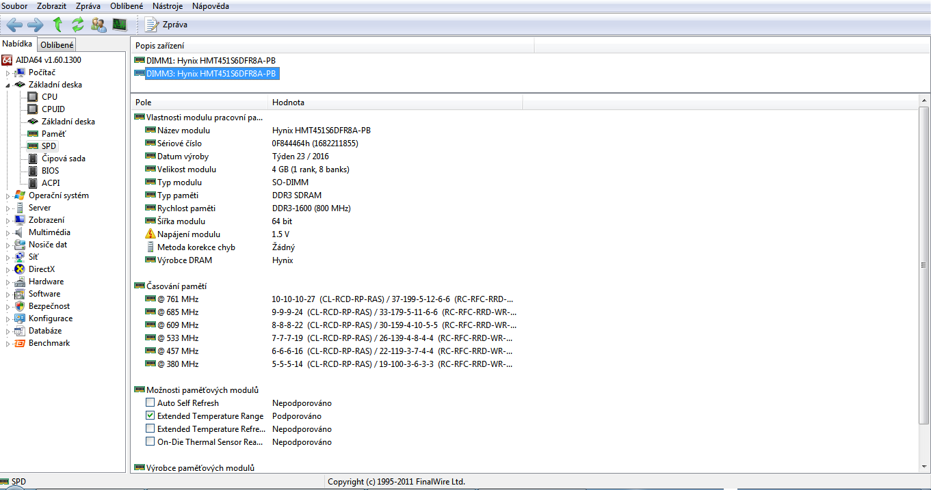Image resolution: width=931 pixels, height=490 pixels.
Task: Select the Software icon
Action: pos(19,294)
